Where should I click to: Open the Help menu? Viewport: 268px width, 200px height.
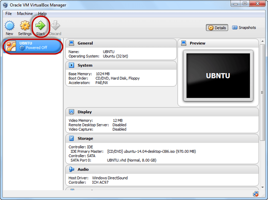(x=43, y=14)
